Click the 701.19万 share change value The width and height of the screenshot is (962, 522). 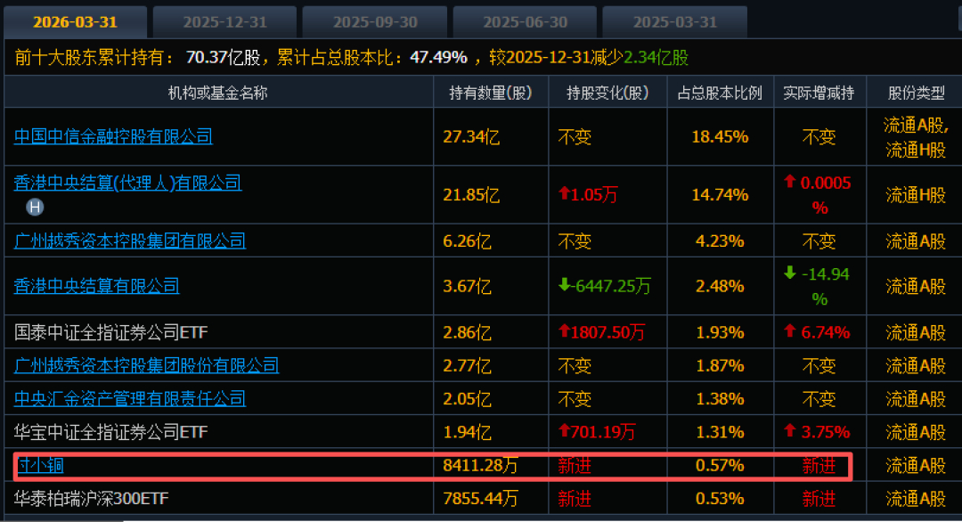(x=596, y=432)
